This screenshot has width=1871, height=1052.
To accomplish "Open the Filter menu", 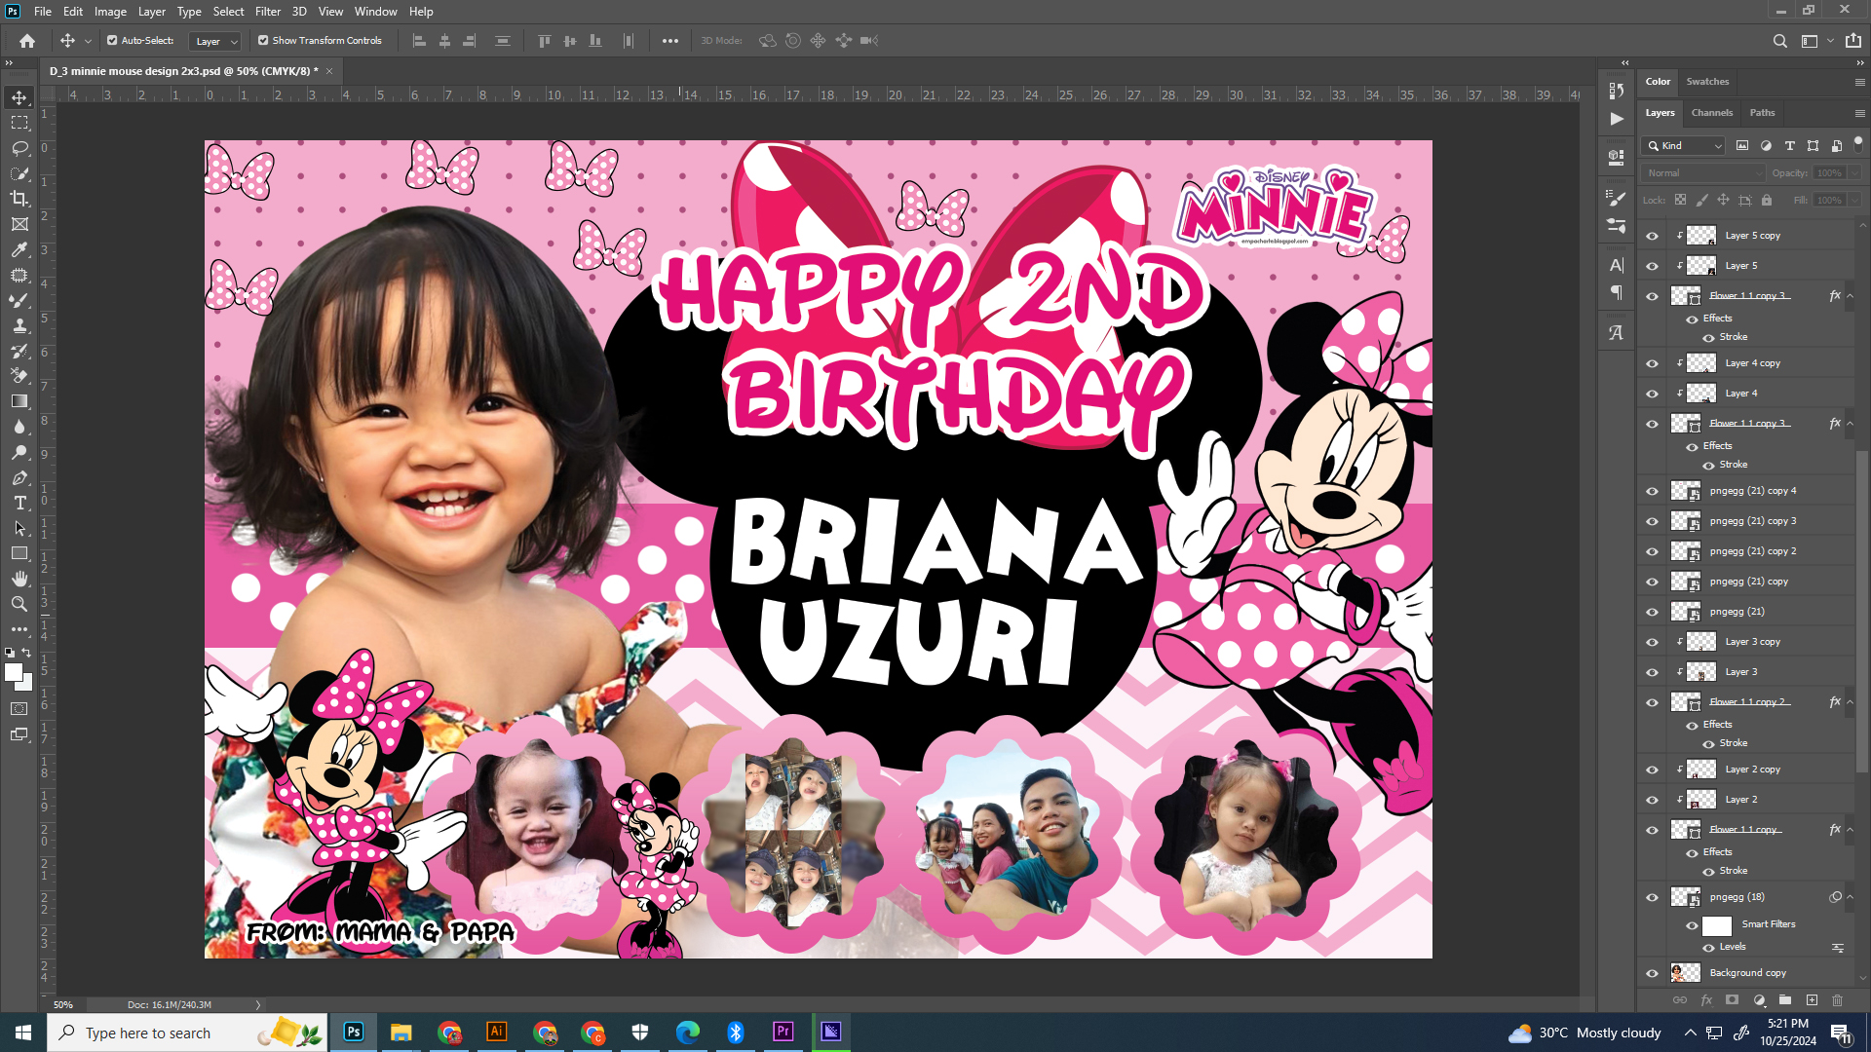I will (x=267, y=12).
